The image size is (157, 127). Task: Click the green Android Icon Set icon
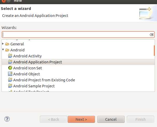10,68
